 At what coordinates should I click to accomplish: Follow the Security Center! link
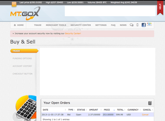73,33
